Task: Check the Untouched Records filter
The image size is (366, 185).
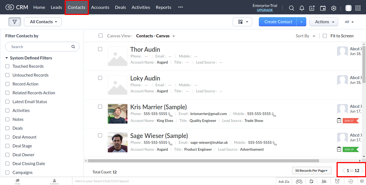Action: tap(7, 75)
